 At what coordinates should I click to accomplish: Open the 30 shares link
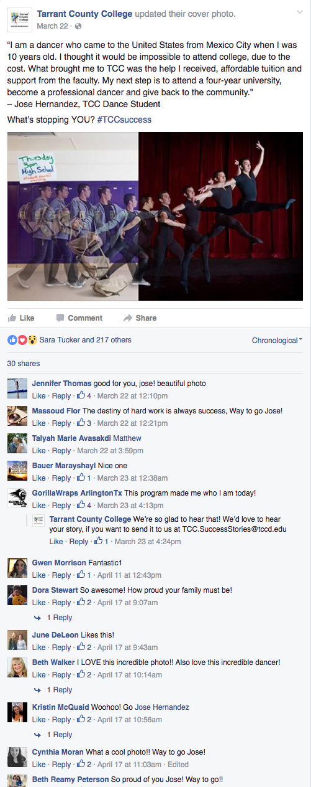[23, 364]
